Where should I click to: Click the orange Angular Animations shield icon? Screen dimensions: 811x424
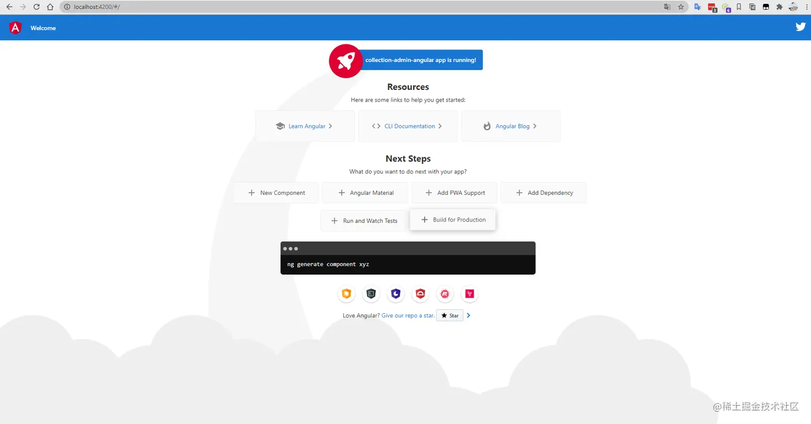(x=346, y=293)
